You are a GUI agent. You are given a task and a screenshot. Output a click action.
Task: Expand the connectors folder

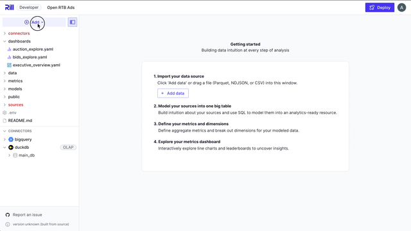(19, 33)
